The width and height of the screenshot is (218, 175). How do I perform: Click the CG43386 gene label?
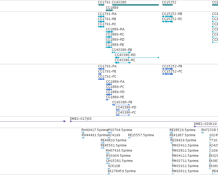pos(119,2)
